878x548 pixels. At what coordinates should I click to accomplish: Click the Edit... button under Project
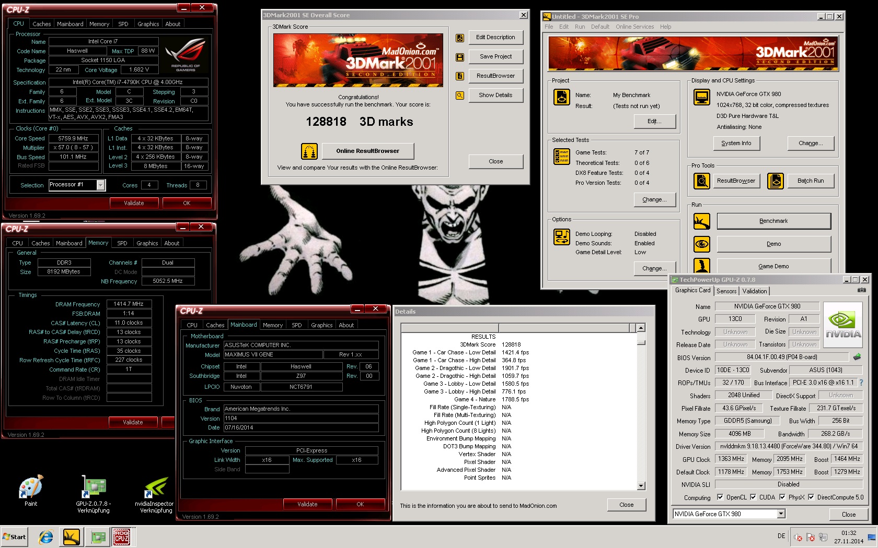click(654, 122)
